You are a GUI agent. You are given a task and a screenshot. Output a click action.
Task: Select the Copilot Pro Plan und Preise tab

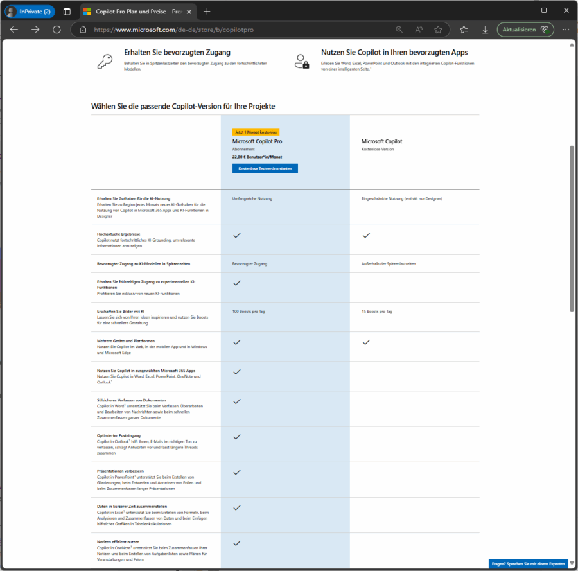138,12
